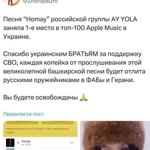Click the rank number 1 beside Homay
Image resolution: width=150 pixels, height=150 pixels.
coord(18,143)
